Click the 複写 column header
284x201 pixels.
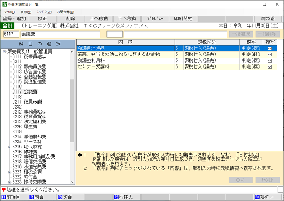270,42
